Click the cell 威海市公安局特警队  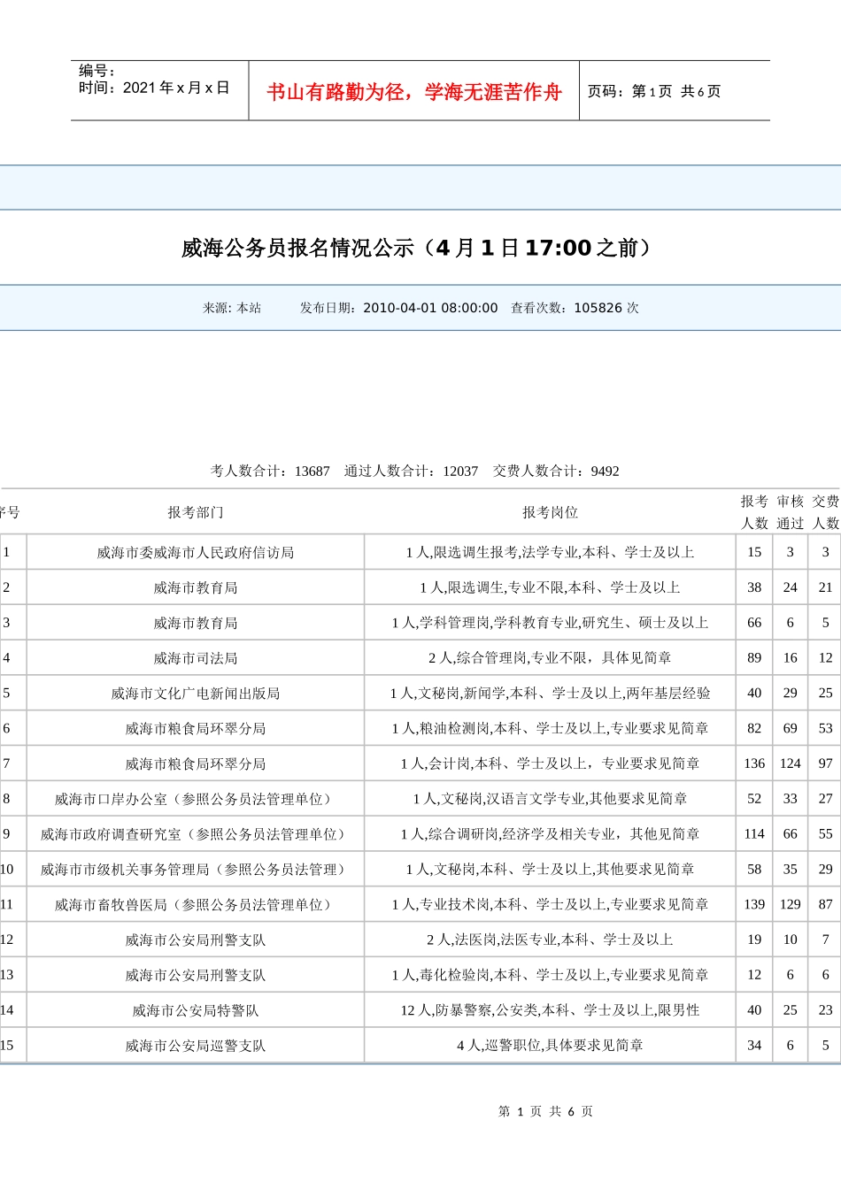(196, 1010)
